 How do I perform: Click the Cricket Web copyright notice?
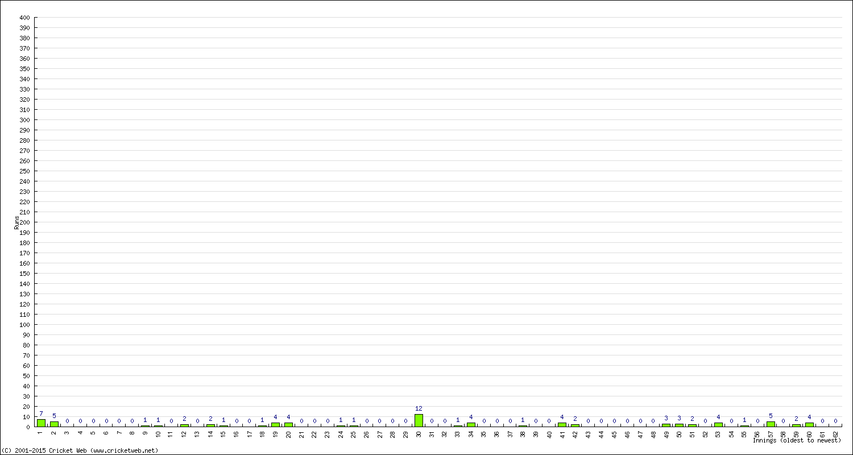pos(80,450)
